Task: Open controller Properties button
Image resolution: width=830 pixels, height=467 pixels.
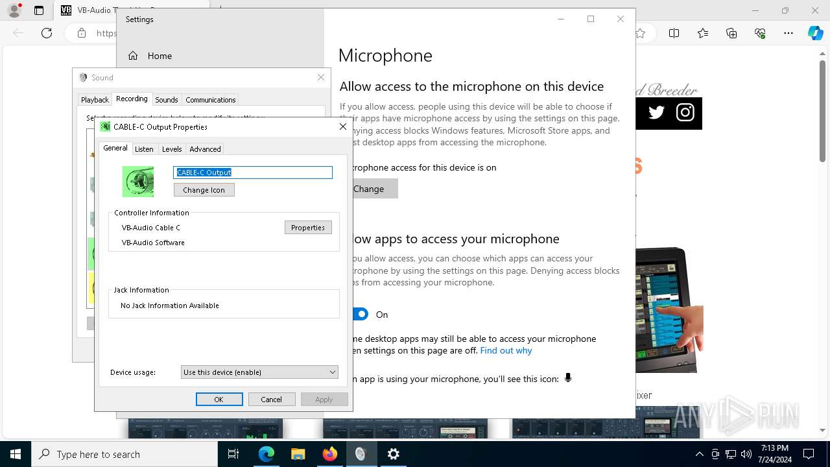Action: pos(308,228)
